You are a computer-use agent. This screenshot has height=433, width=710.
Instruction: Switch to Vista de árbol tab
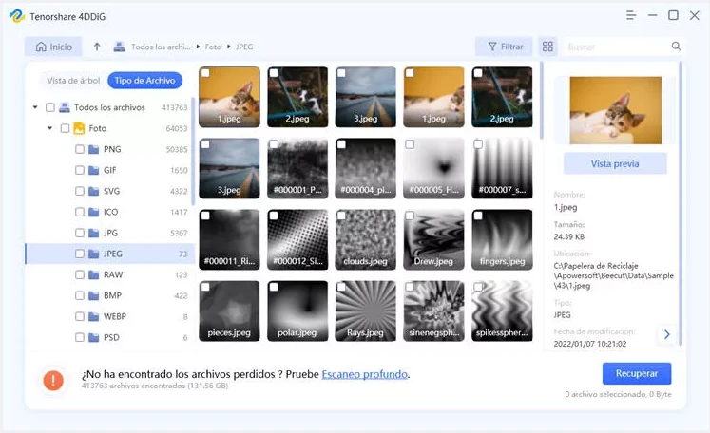[x=73, y=81]
